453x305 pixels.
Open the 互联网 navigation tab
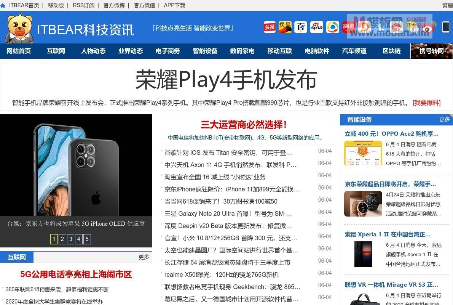(x=56, y=51)
